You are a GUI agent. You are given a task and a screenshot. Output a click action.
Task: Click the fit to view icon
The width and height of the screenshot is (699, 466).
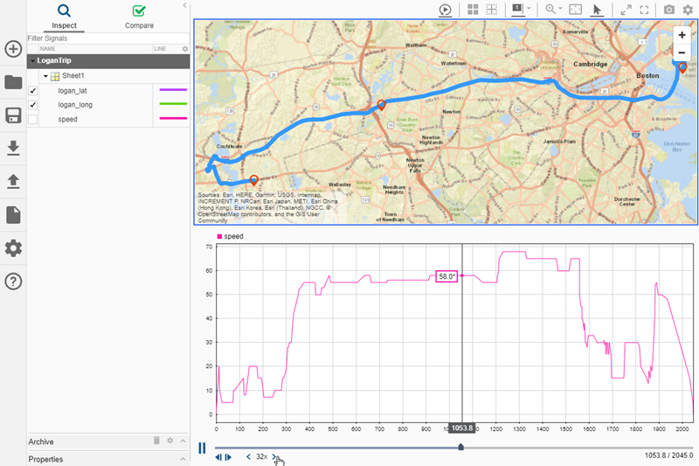[x=575, y=10]
